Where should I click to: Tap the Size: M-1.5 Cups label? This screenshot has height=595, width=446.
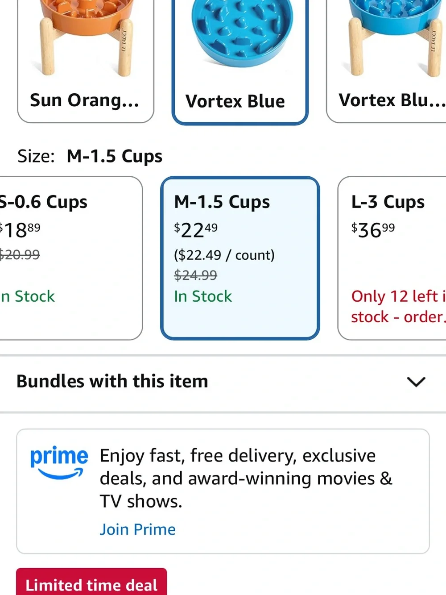(x=90, y=156)
